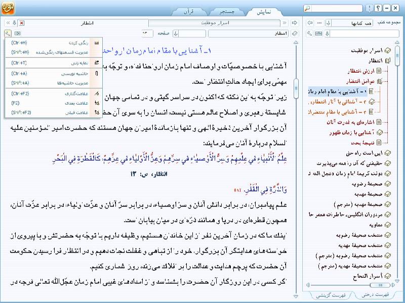Select نتیجهٔ بحث in tree
This screenshot has width=405, height=303.
coord(363,142)
